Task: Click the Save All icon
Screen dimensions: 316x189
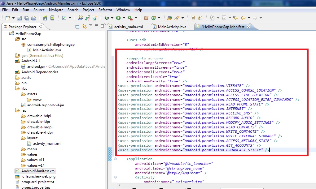Action: tap(26, 18)
